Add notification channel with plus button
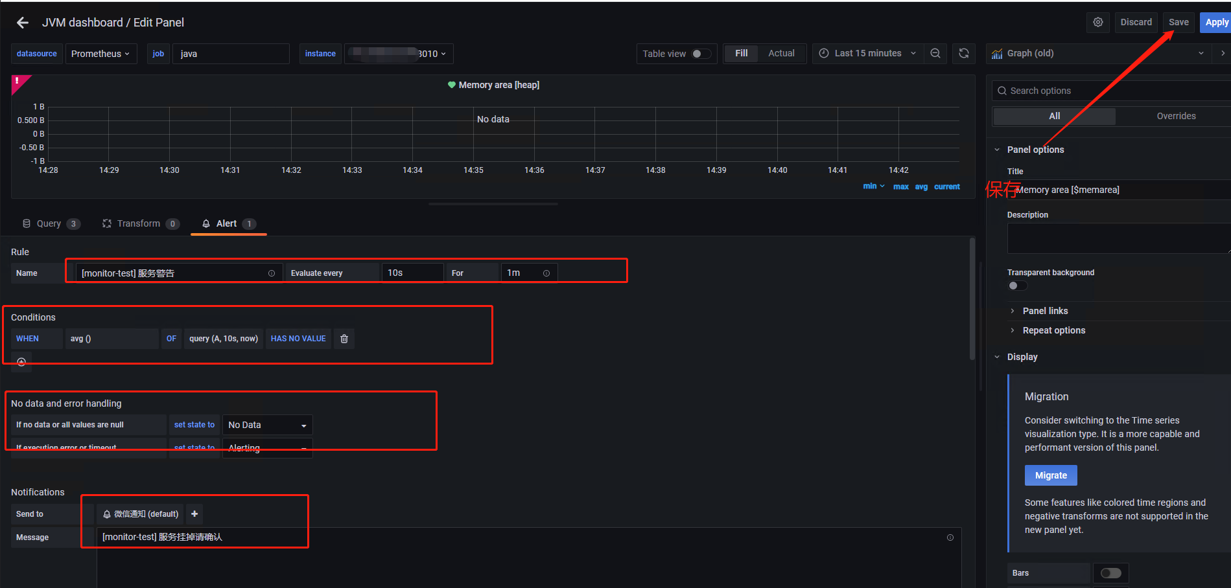The image size is (1231, 588). click(194, 514)
